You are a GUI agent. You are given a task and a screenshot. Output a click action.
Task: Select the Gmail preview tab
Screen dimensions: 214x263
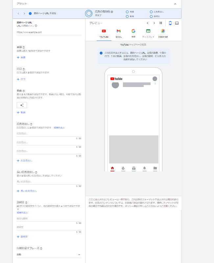[119, 34]
